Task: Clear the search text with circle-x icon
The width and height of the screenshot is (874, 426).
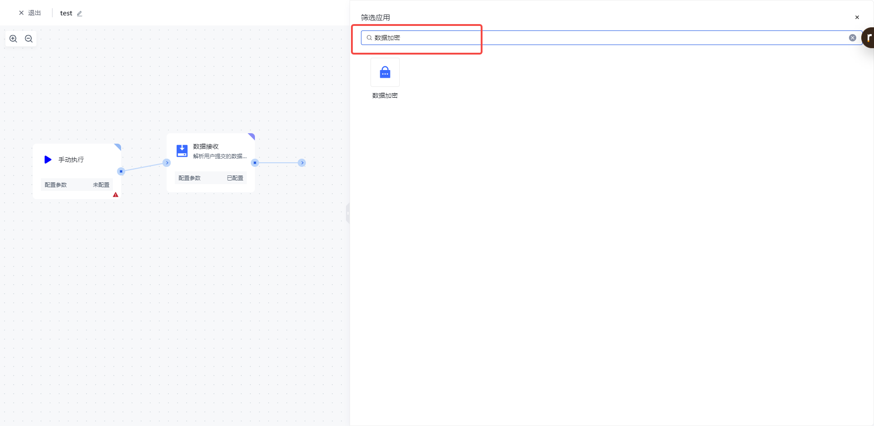Action: click(852, 38)
